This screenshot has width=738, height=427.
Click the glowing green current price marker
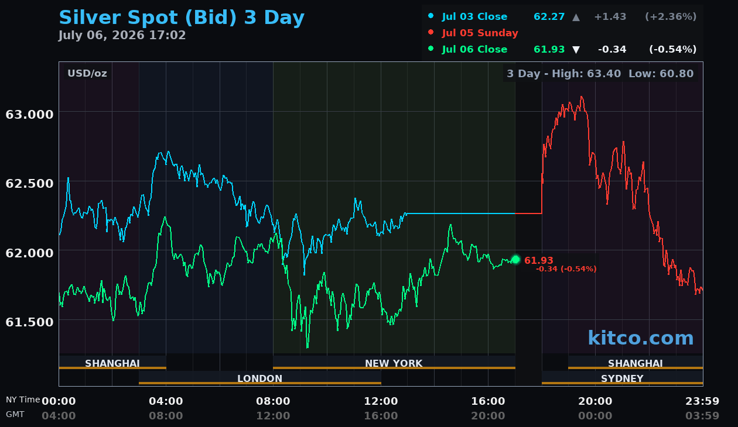[x=515, y=259]
